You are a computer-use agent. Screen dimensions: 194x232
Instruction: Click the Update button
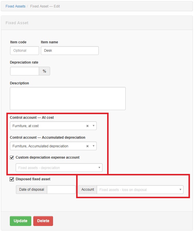click(21, 221)
